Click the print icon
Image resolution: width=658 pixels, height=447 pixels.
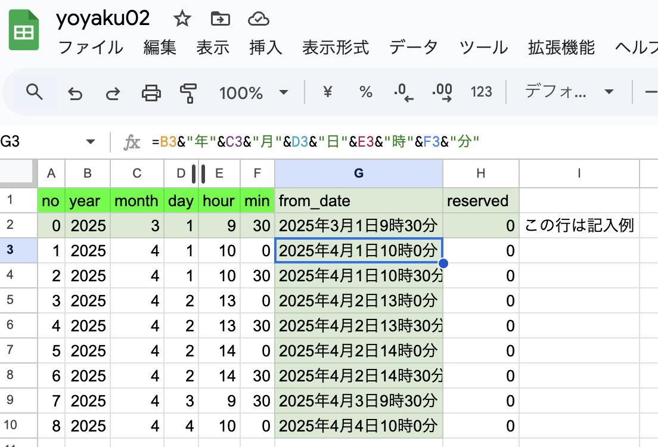151,93
